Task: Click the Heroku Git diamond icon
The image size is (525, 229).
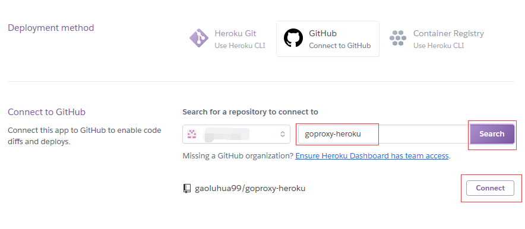Action: [x=199, y=38]
